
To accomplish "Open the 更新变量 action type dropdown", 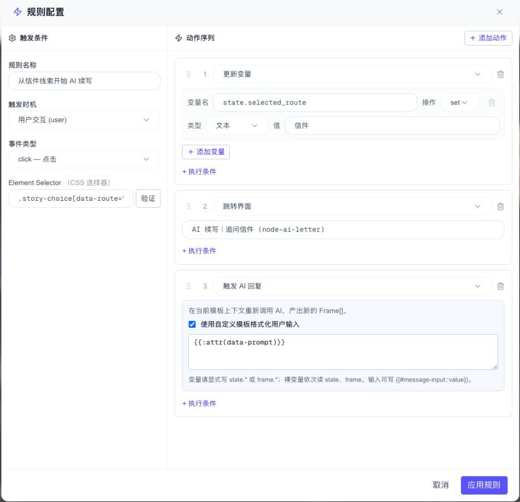I will [352, 74].
